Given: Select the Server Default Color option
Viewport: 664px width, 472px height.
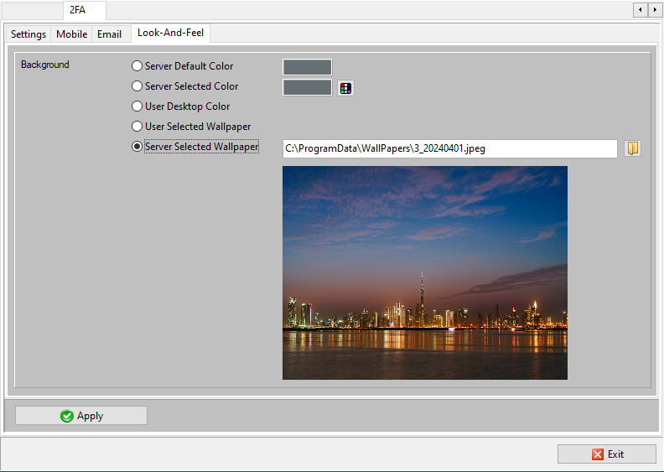Looking at the screenshot, I should (137, 66).
